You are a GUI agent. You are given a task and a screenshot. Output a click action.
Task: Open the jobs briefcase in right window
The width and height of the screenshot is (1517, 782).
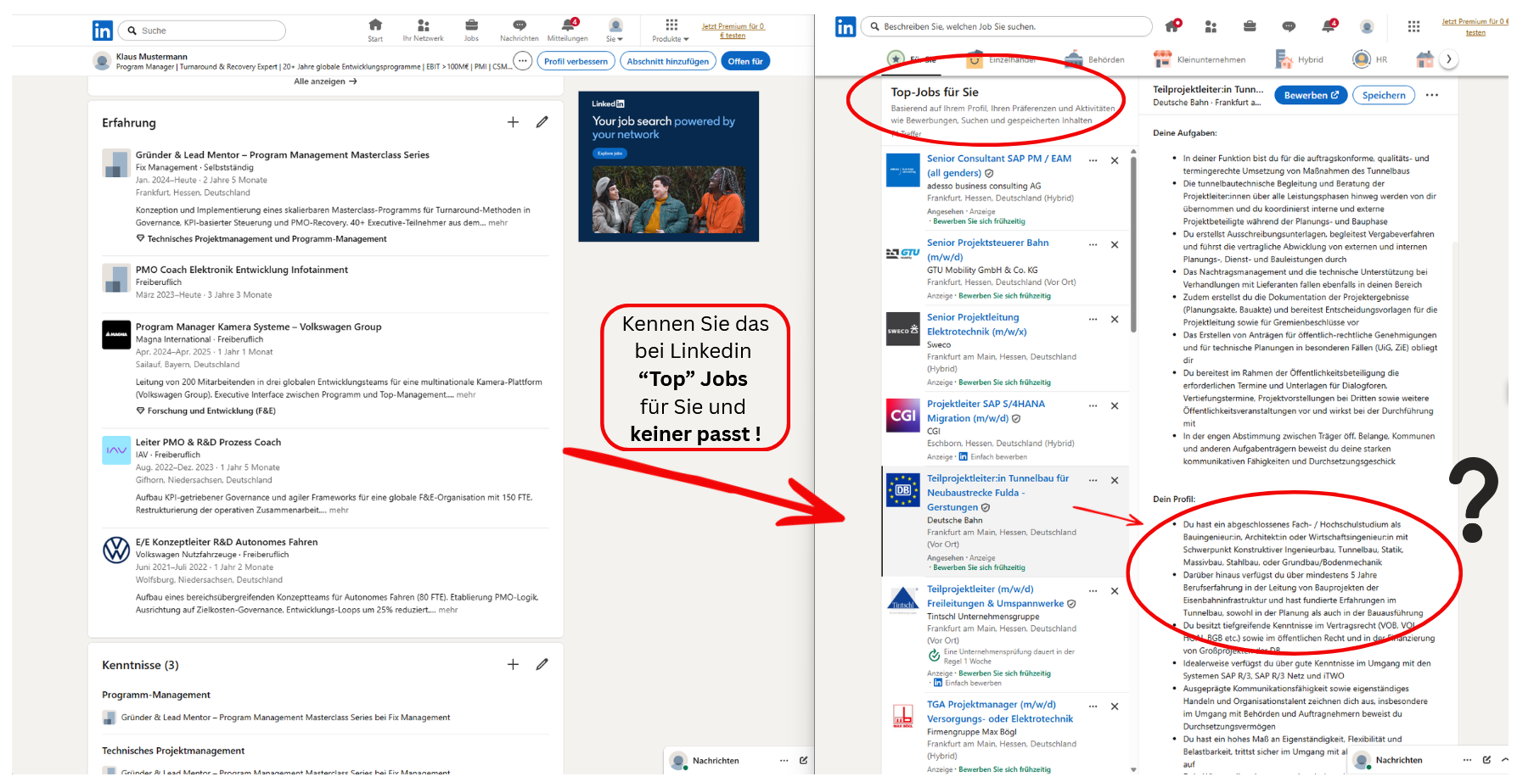(1250, 26)
